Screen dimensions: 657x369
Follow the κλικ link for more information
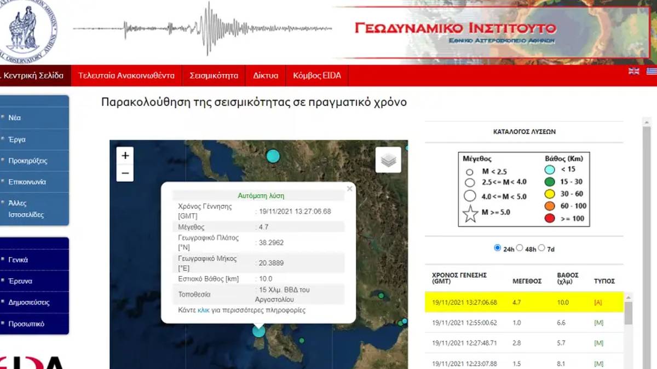tap(204, 310)
